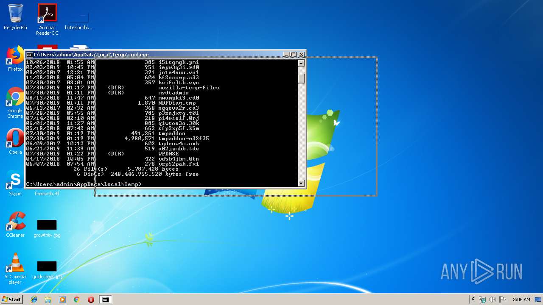Open the Windows Start menu
The height and width of the screenshot is (305, 543).
11,299
